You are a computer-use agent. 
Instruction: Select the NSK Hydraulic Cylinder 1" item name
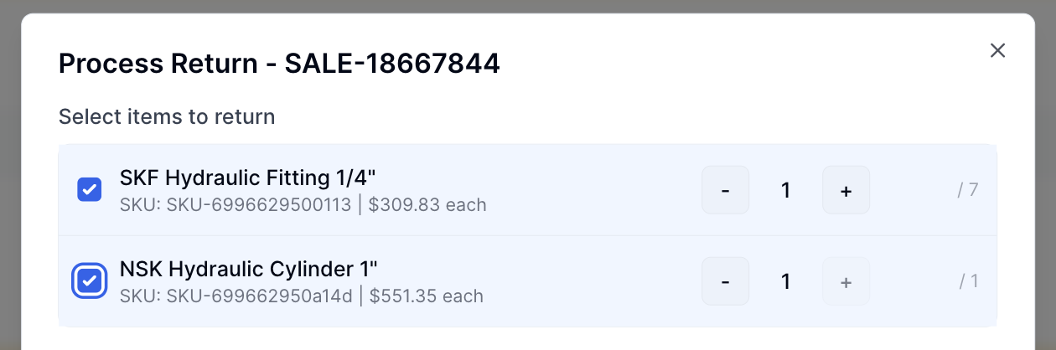(249, 269)
